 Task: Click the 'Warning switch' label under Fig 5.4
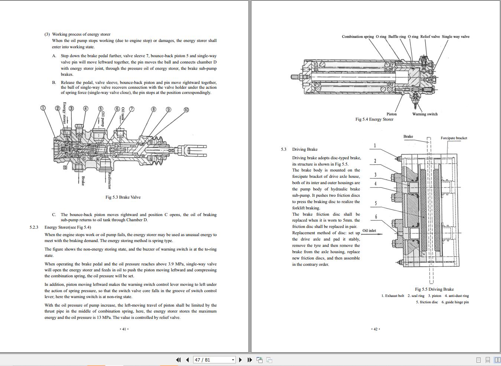pyautogui.click(x=425, y=114)
